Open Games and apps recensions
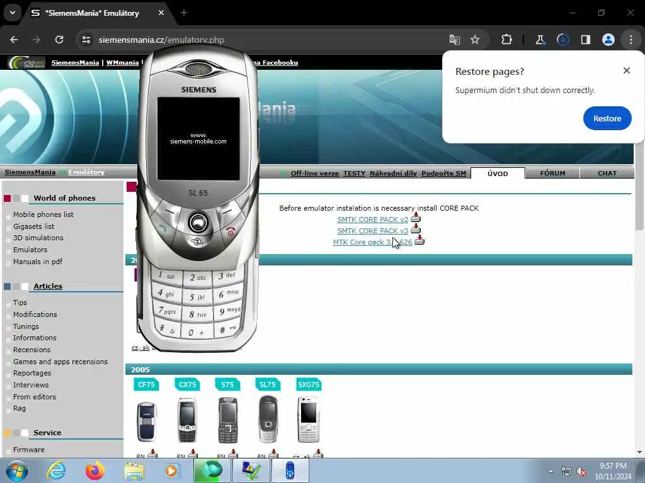 (x=60, y=362)
